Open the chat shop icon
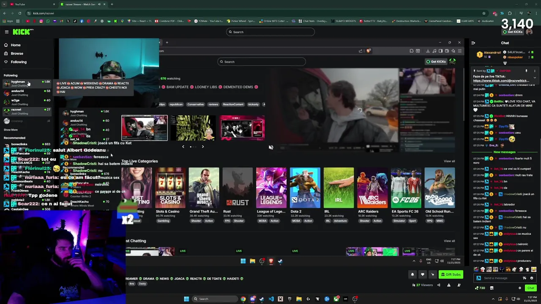Screen dimensions: 541x304 click(492, 288)
